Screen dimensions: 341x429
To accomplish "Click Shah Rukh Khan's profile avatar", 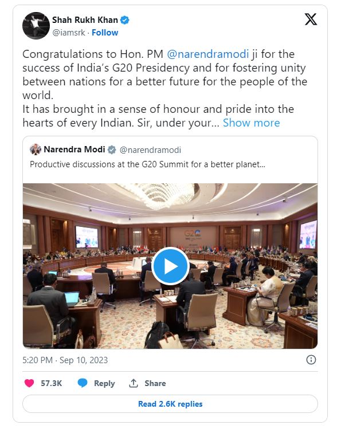I will (36, 26).
